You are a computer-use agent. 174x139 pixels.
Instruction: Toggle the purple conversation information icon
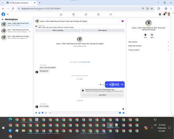click(122, 21)
